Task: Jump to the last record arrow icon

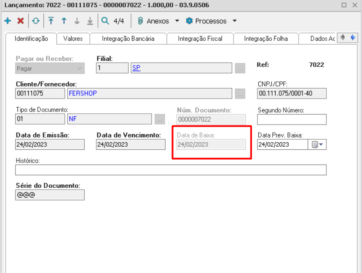Action: (x=90, y=21)
